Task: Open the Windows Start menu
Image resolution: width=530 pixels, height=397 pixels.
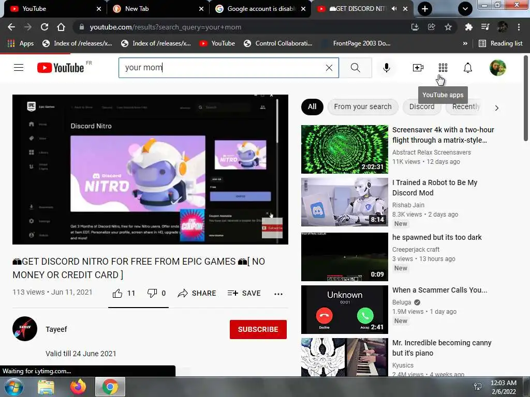Action: tap(14, 387)
